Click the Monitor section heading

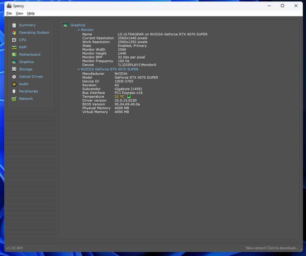87,30
